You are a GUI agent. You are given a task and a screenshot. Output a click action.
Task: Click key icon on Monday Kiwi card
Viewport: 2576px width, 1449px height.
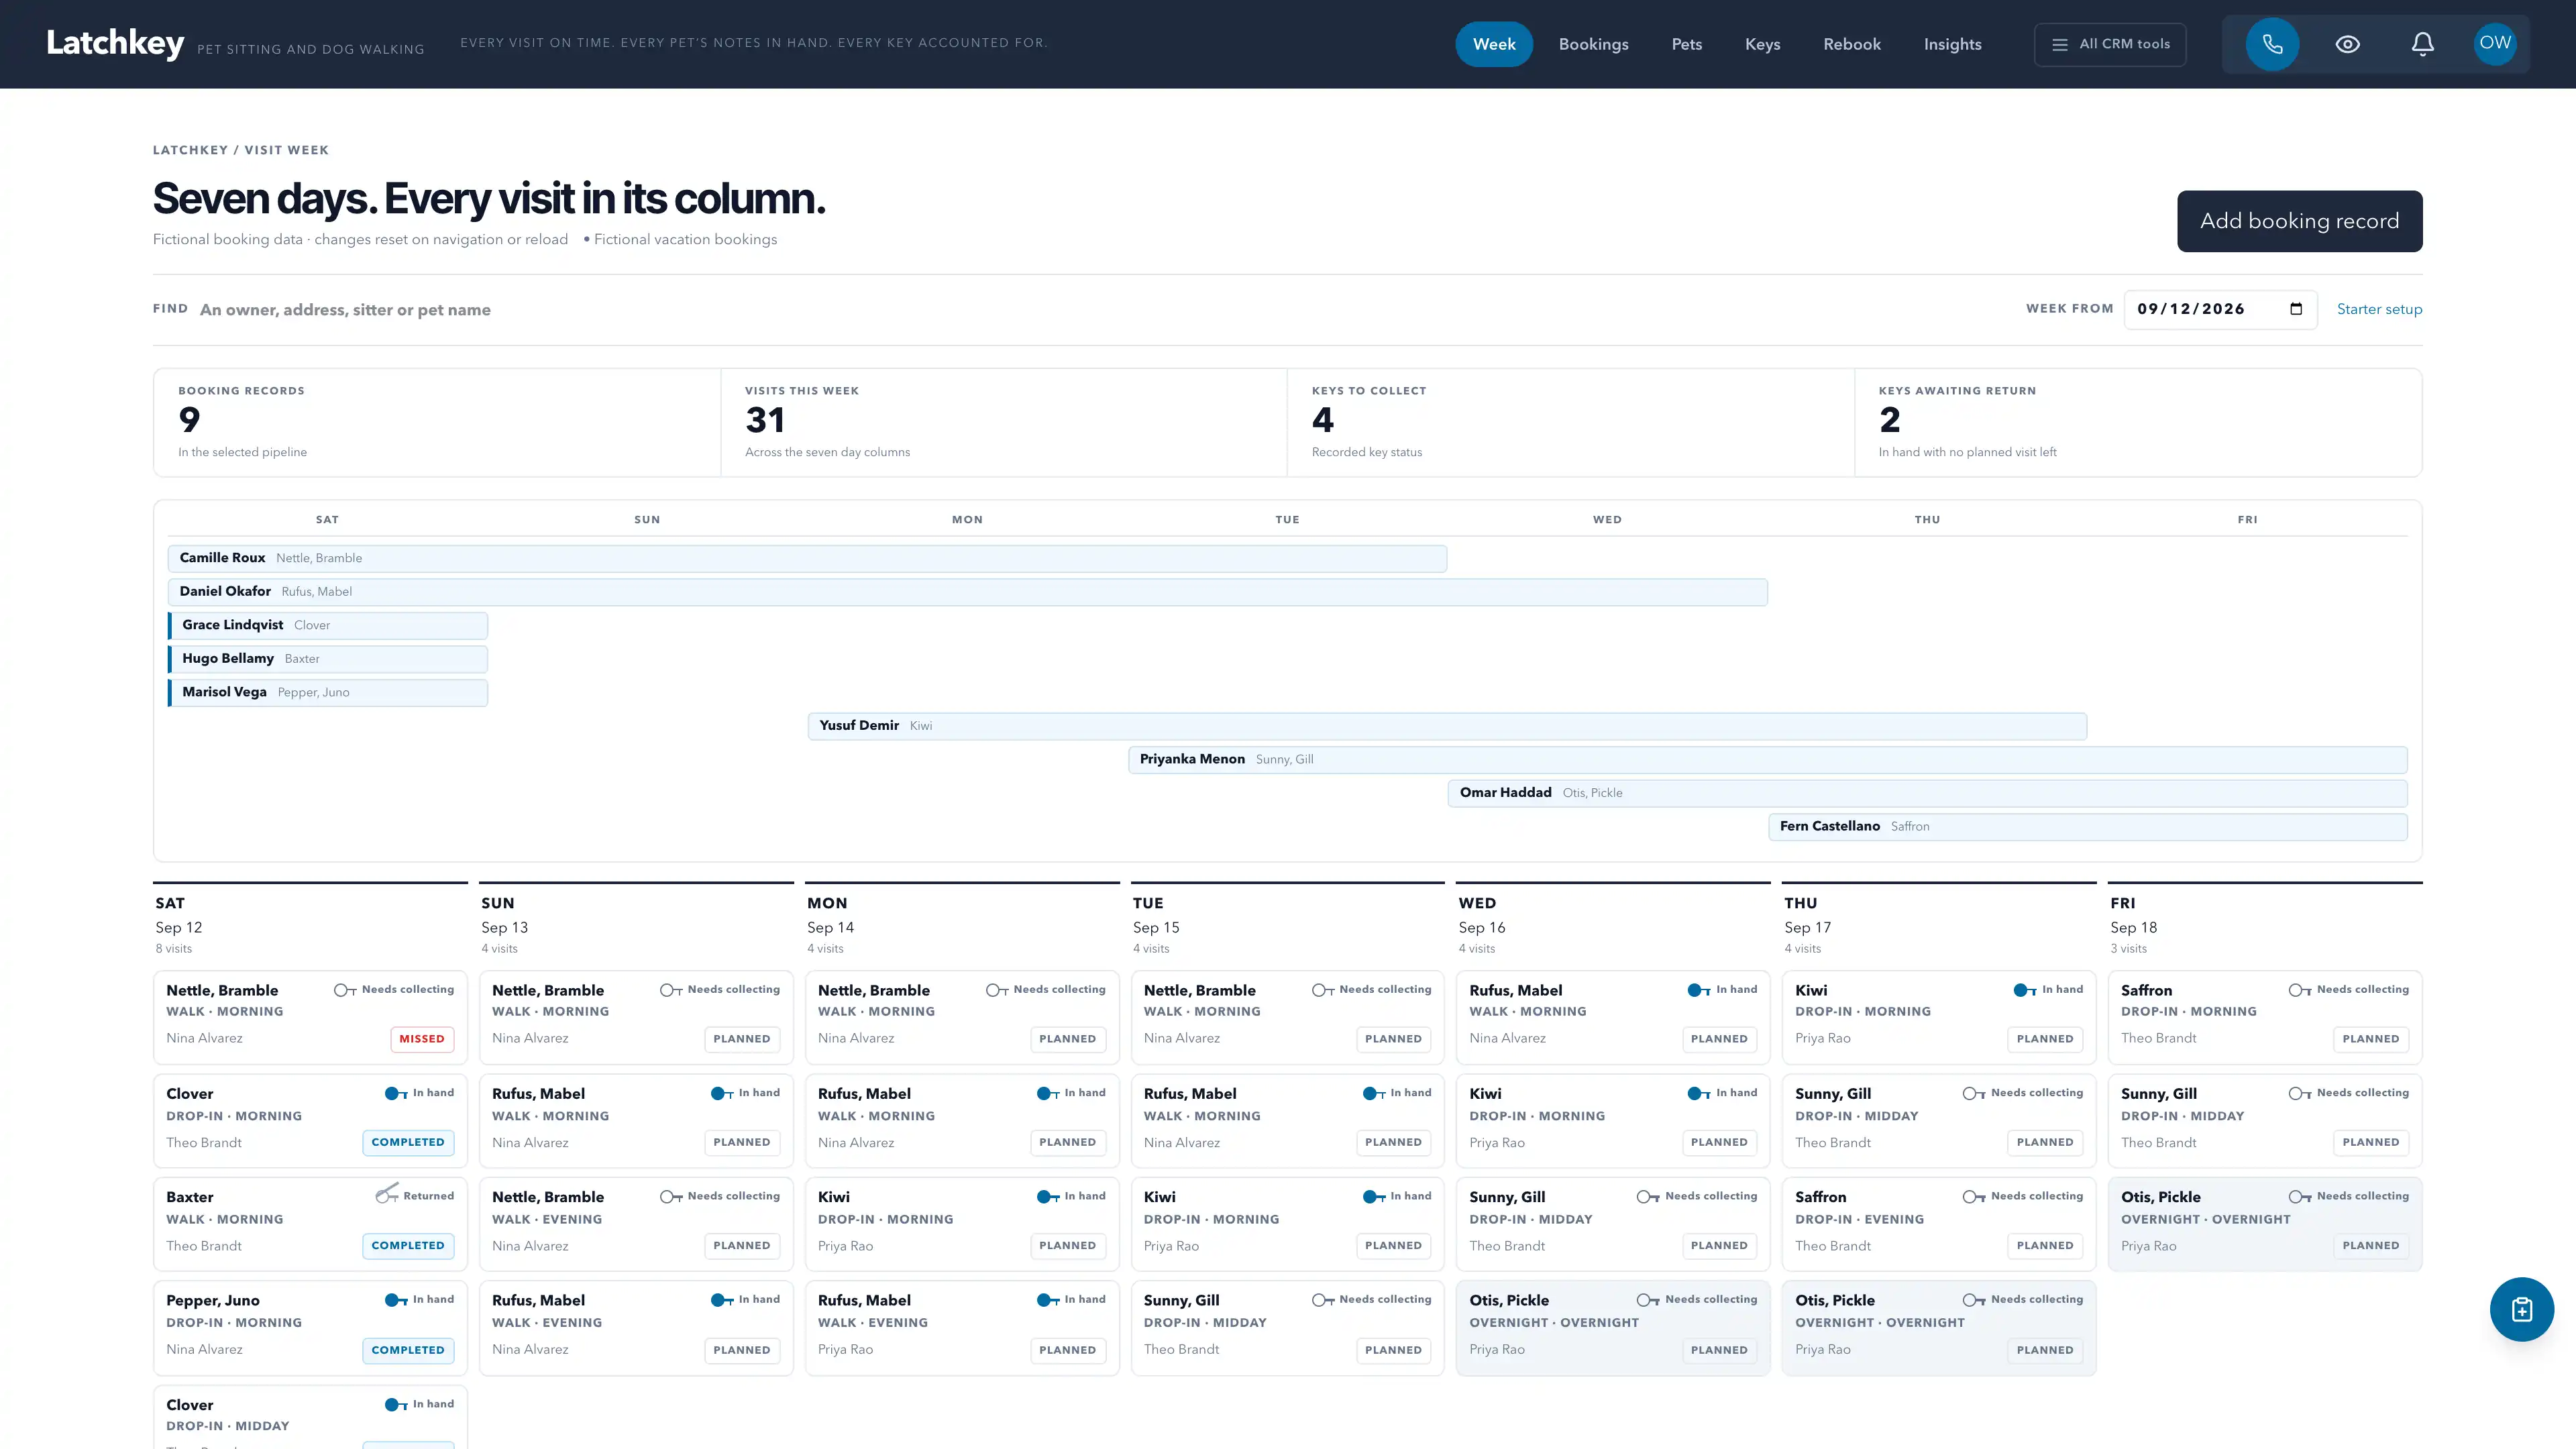pyautogui.click(x=1048, y=1196)
